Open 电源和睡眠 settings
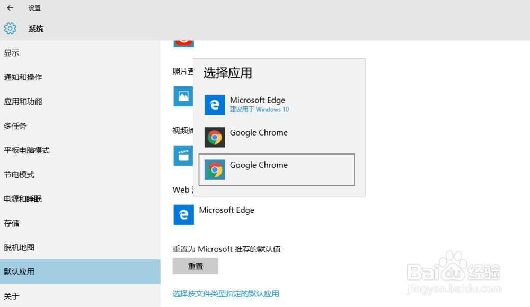This screenshot has height=307, width=530. pyautogui.click(x=80, y=199)
